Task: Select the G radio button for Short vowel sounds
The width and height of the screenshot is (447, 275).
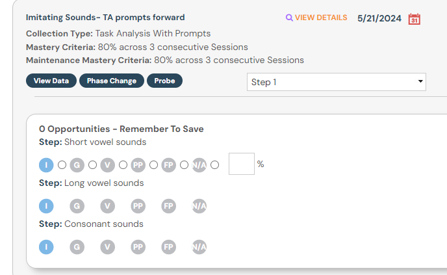Action: (93, 164)
